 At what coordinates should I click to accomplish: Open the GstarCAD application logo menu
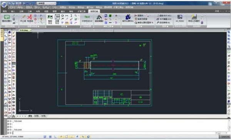(4, 4)
